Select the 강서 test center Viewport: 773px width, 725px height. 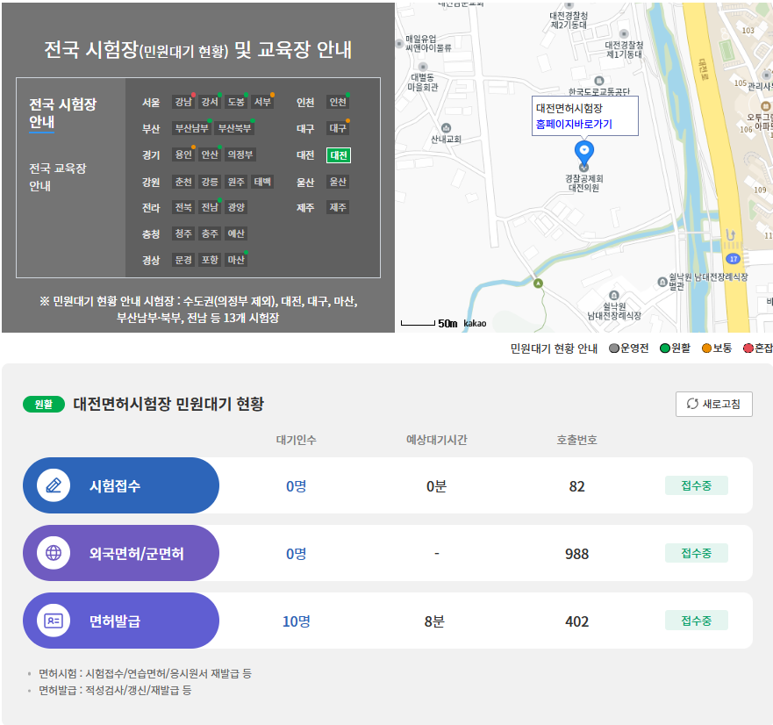(x=210, y=102)
